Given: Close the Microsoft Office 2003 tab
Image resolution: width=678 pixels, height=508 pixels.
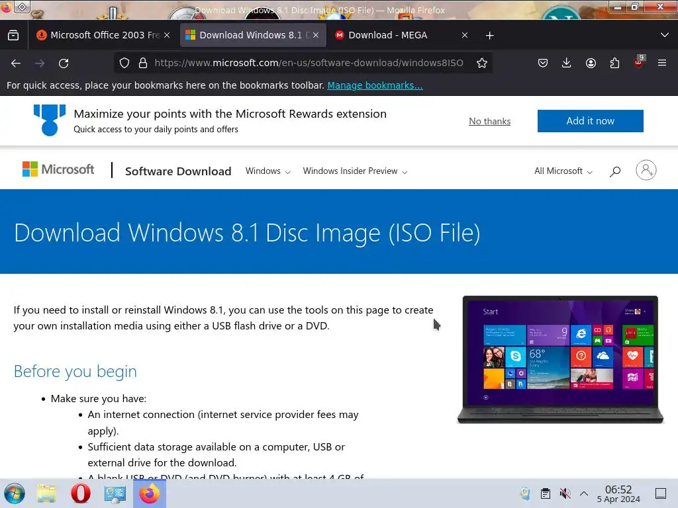Looking at the screenshot, I should (x=167, y=36).
